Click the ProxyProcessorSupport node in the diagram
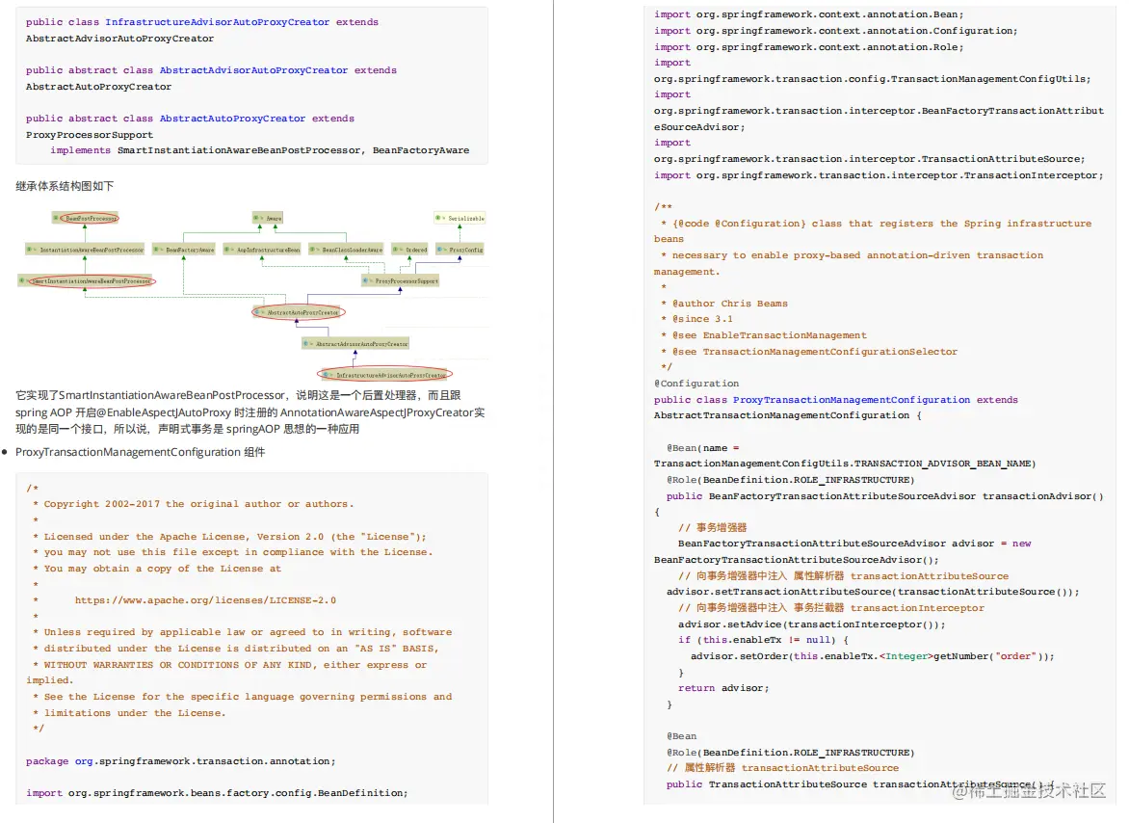 click(401, 280)
